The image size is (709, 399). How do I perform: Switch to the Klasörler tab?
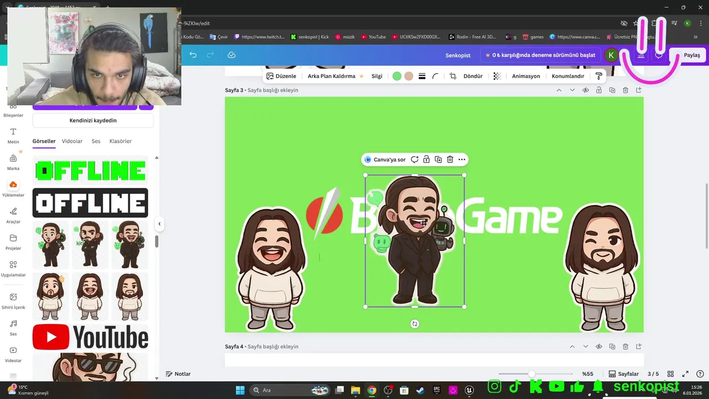120,141
